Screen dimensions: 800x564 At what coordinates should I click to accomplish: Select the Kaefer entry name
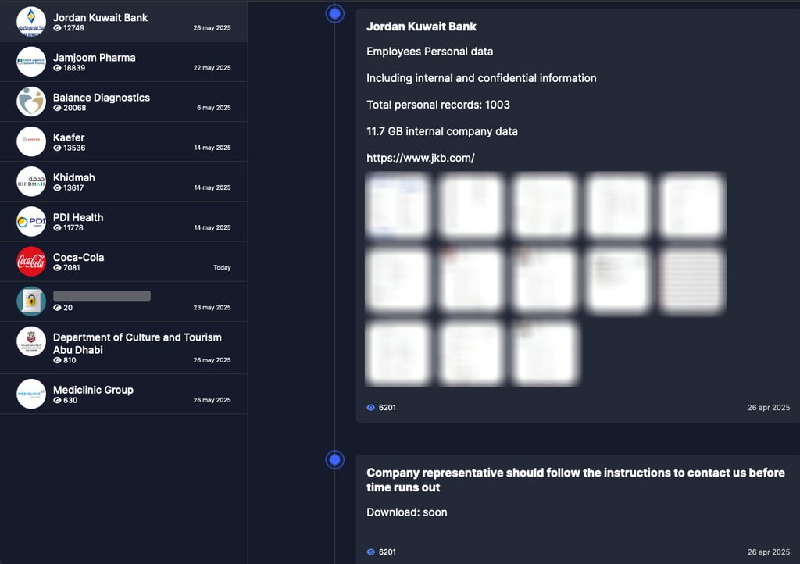(69, 137)
